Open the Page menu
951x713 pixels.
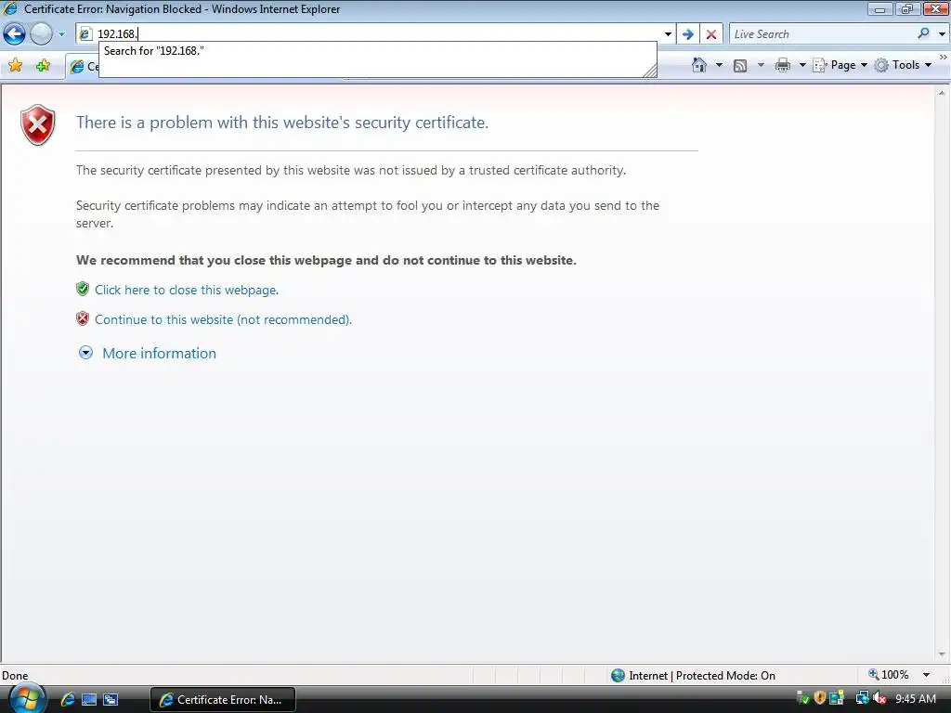[x=840, y=65]
